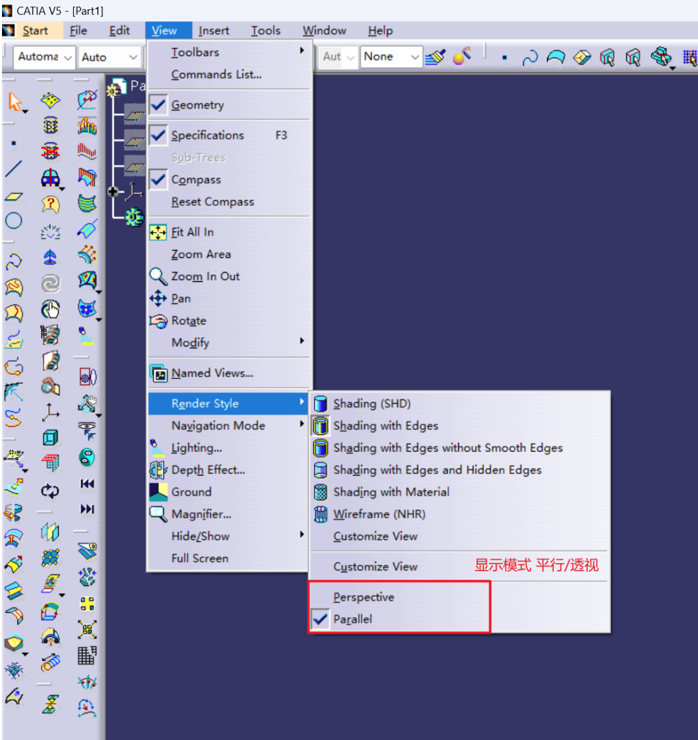Select the Spline curve tool in left toolbar
This screenshot has height=740, width=698.
coord(14,261)
